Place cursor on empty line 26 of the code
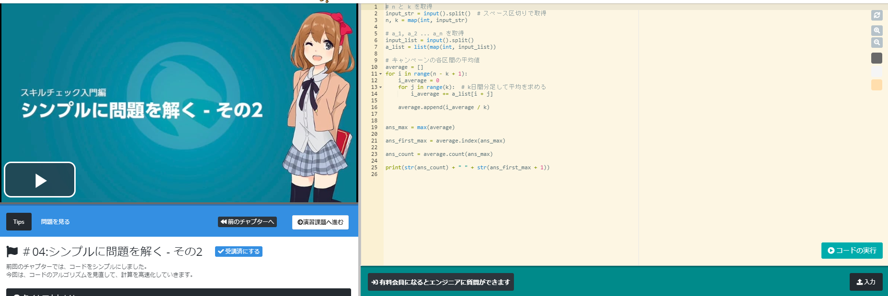 click(431, 175)
